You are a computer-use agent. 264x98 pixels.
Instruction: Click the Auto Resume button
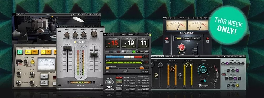(x=44, y=82)
